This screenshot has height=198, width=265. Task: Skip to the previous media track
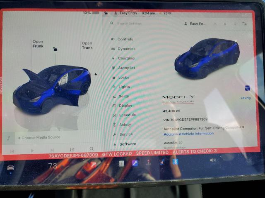pos(12,151)
